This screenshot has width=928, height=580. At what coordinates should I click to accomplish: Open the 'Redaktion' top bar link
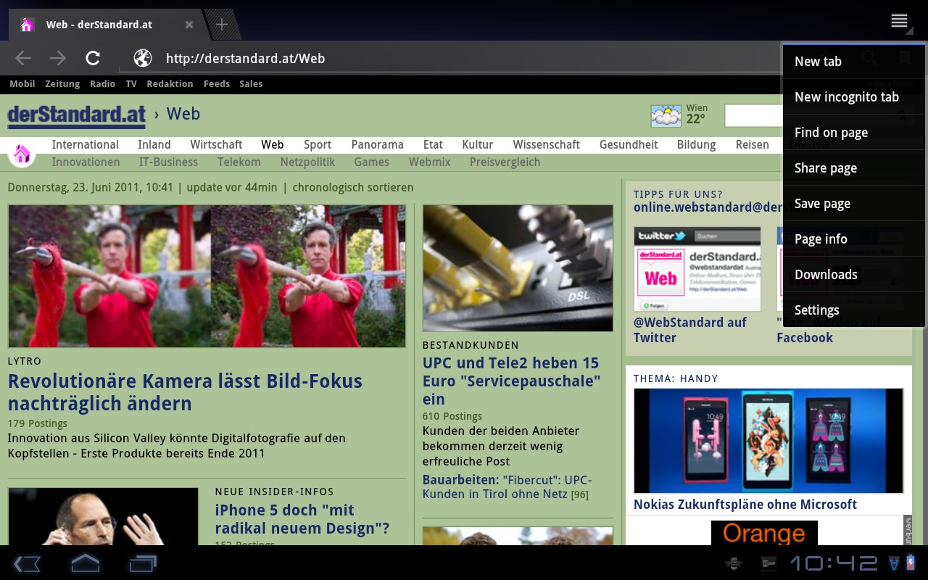(170, 84)
